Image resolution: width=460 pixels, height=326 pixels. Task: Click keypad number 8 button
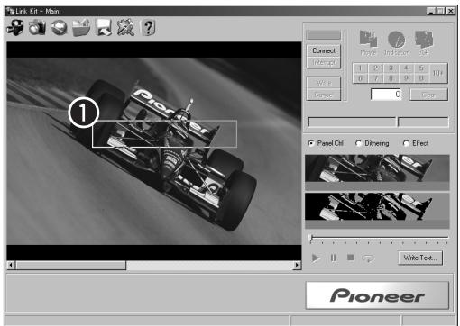(391, 78)
